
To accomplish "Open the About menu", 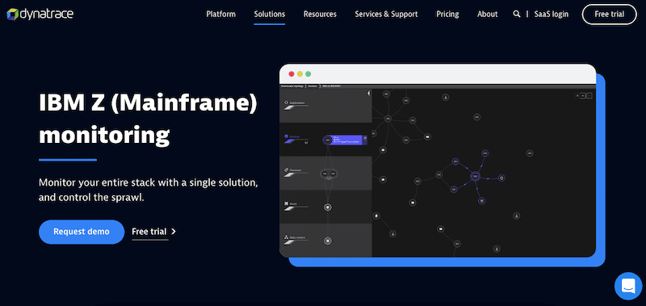I will click(x=488, y=14).
